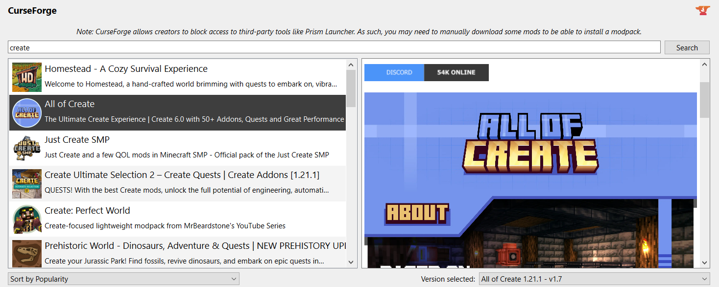The image size is (719, 287).
Task: Select the All of Create modpack icon
Action: [27, 113]
